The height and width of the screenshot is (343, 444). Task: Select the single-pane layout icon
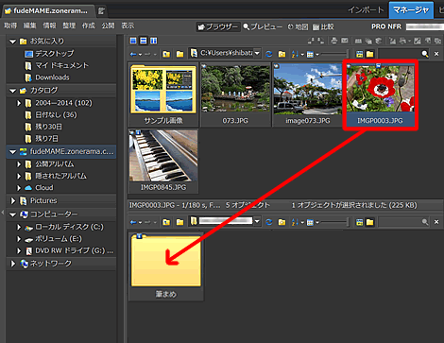133,41
